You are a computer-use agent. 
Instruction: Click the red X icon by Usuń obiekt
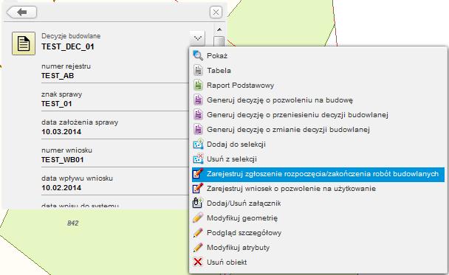tap(198, 262)
